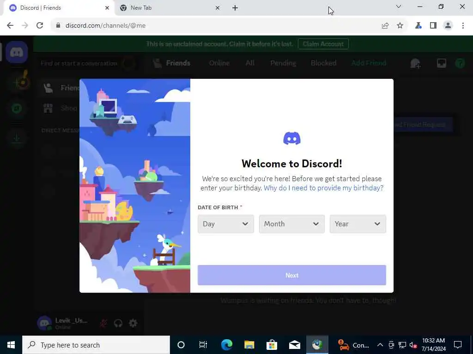Click the 'Find or start a conversation' search box
Screen dimensions: 473x354
point(87,63)
